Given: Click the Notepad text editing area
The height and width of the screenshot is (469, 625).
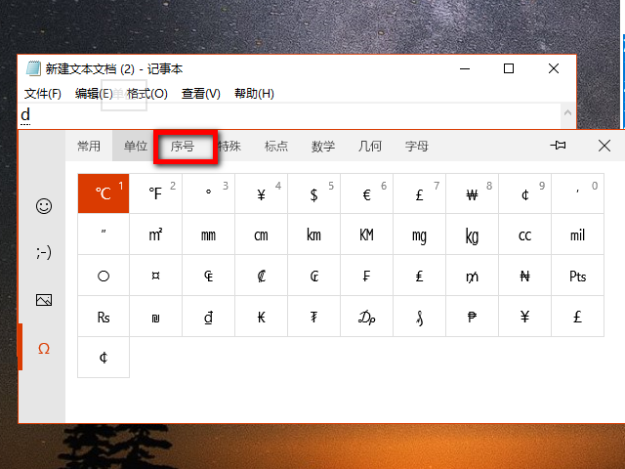Looking at the screenshot, I should (293, 115).
